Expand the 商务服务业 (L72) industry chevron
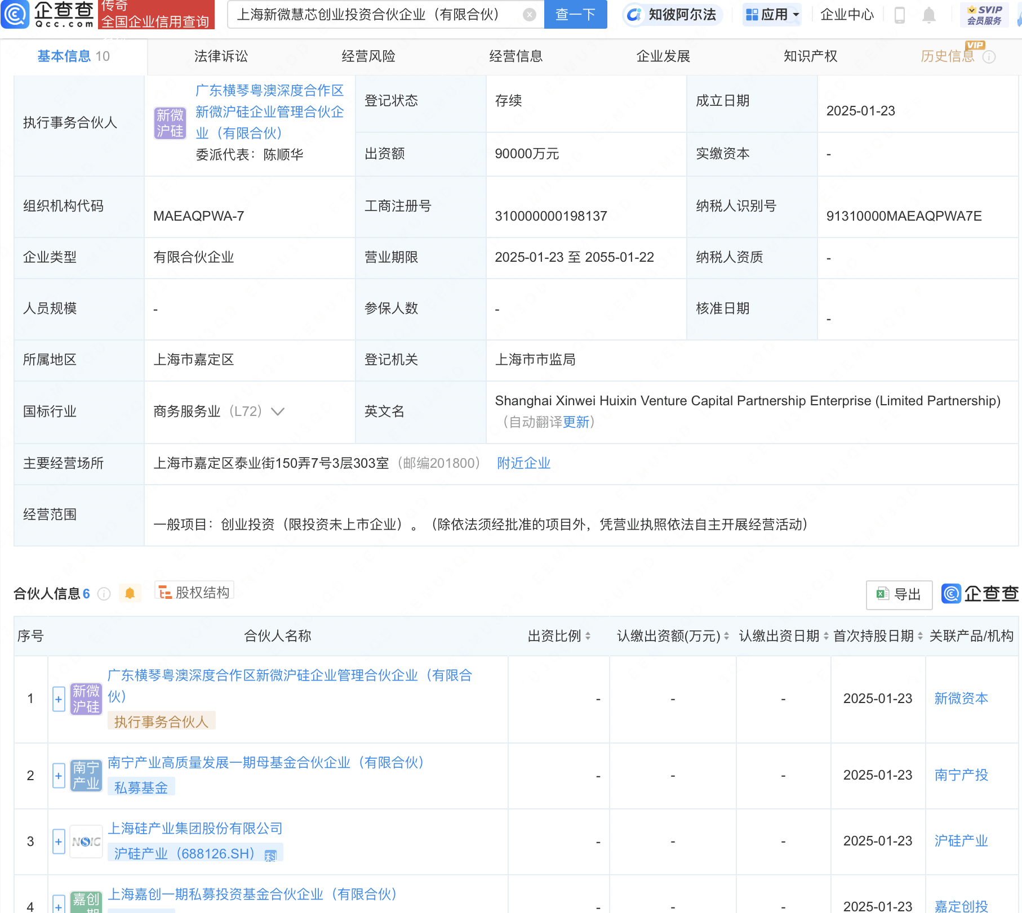This screenshot has width=1022, height=913. coord(278,411)
